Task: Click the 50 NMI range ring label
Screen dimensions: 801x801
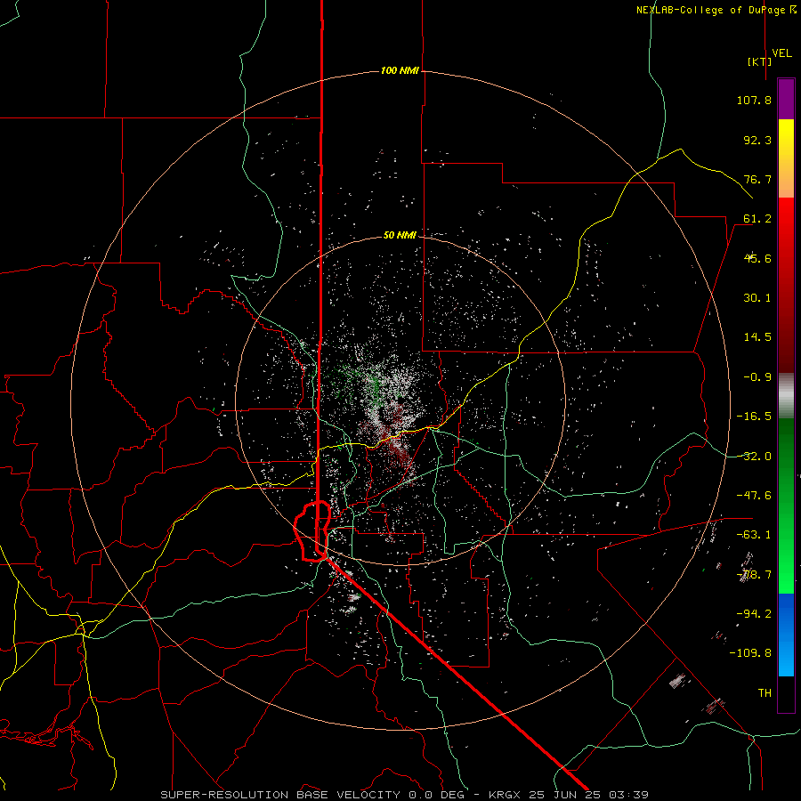Action: (x=400, y=235)
